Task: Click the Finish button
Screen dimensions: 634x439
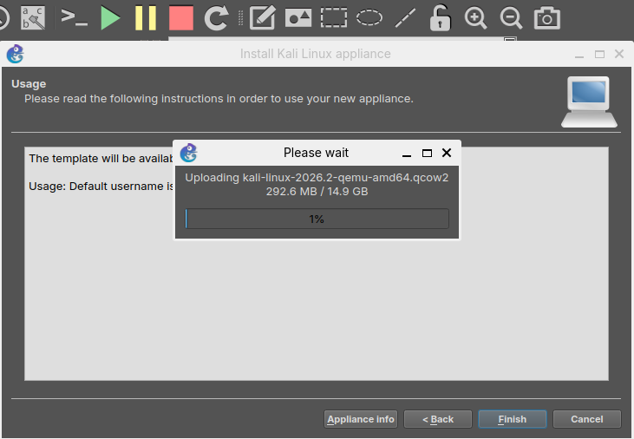Action: point(513,419)
